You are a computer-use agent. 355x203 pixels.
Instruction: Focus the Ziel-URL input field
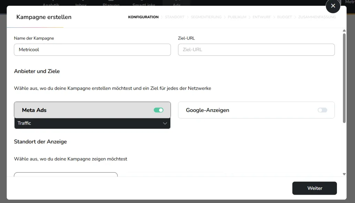256,50
